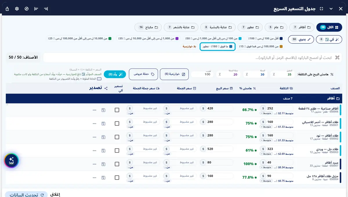Open more options for مبرد أظافر row
This screenshot has height=197, width=348.
(94, 164)
